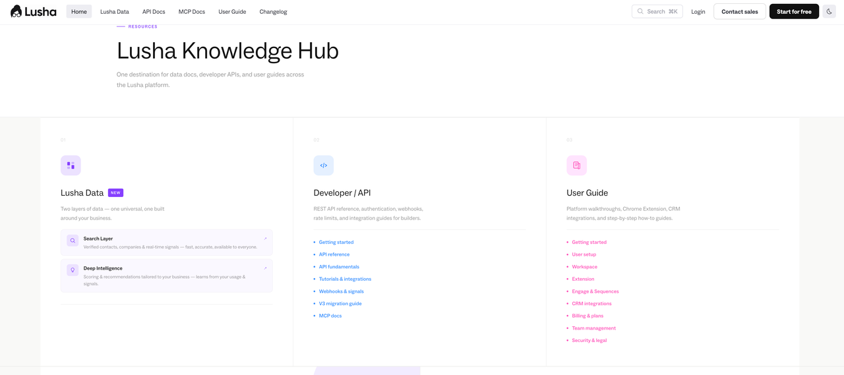Open the Deep Intelligence card
This screenshot has height=375, width=844.
coord(167,275)
